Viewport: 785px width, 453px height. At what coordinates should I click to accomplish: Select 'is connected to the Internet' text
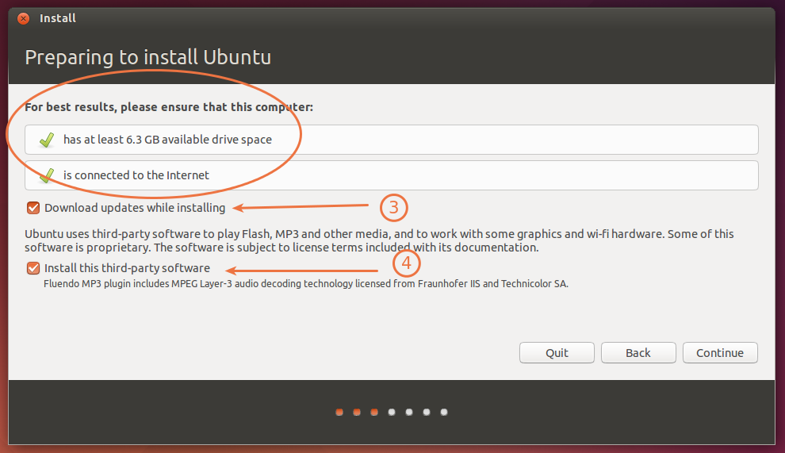[x=136, y=175]
